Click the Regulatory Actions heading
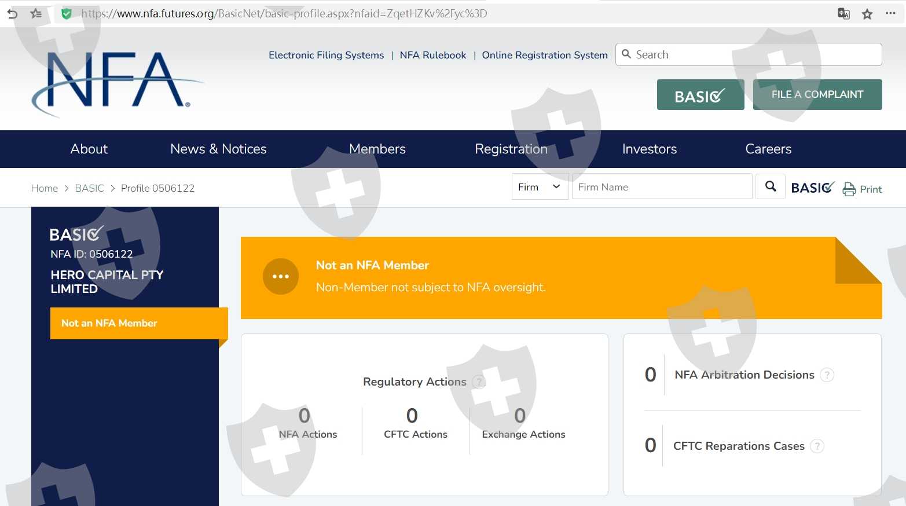This screenshot has width=906, height=506. pyautogui.click(x=415, y=382)
